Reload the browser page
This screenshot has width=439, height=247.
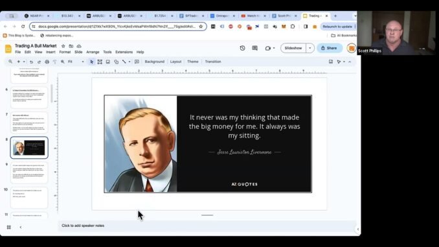coord(23,27)
